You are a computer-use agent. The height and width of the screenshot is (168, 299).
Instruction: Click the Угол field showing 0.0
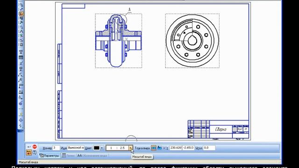pos(209,148)
